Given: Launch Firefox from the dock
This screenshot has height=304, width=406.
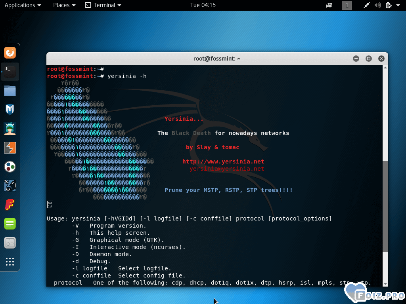Looking at the screenshot, I should pos(10,52).
